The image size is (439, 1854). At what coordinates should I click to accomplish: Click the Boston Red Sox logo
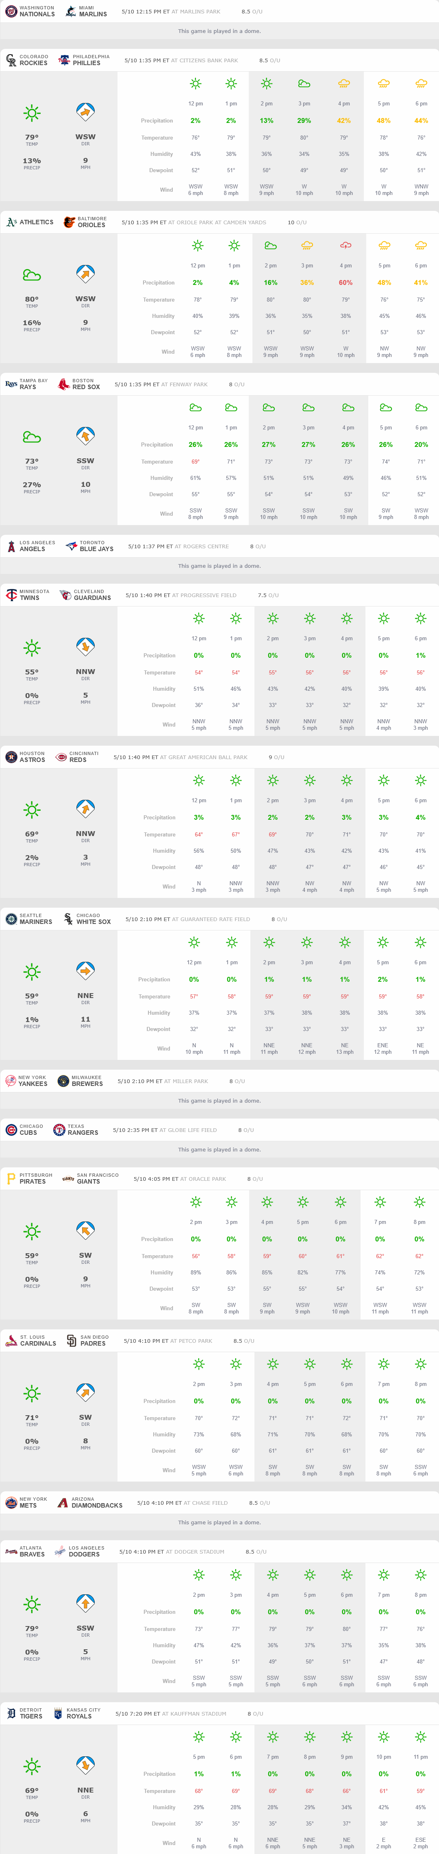click(x=63, y=384)
